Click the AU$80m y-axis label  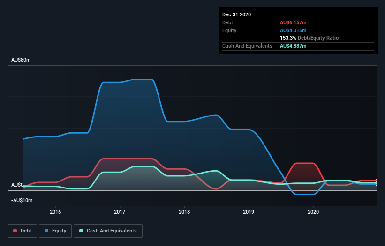point(21,60)
